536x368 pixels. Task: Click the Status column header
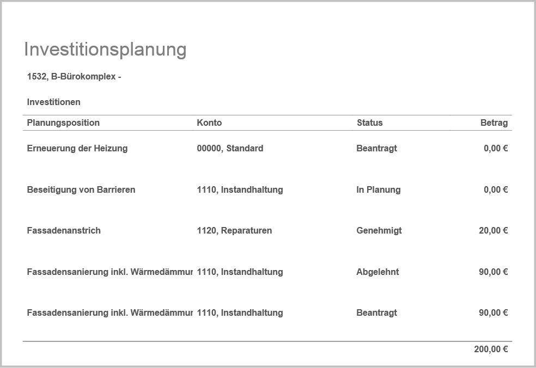[369, 123]
